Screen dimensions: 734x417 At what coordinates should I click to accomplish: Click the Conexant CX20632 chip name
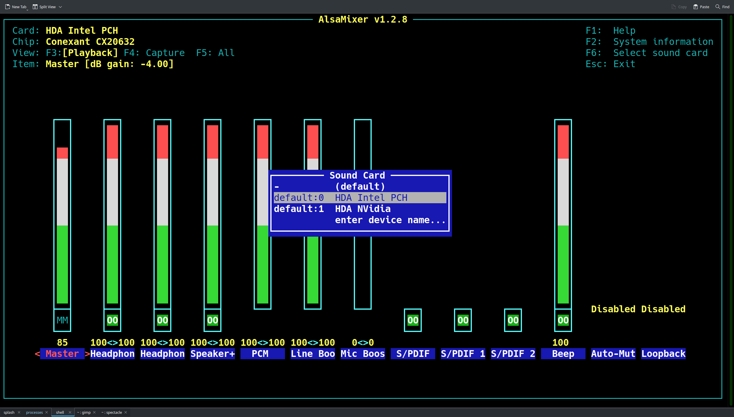(x=90, y=42)
